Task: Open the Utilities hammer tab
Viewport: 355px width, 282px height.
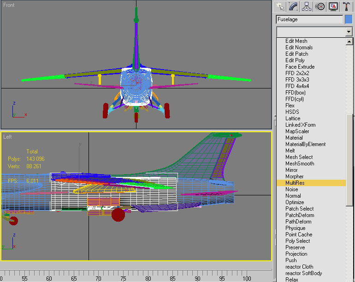Action: (346, 6)
